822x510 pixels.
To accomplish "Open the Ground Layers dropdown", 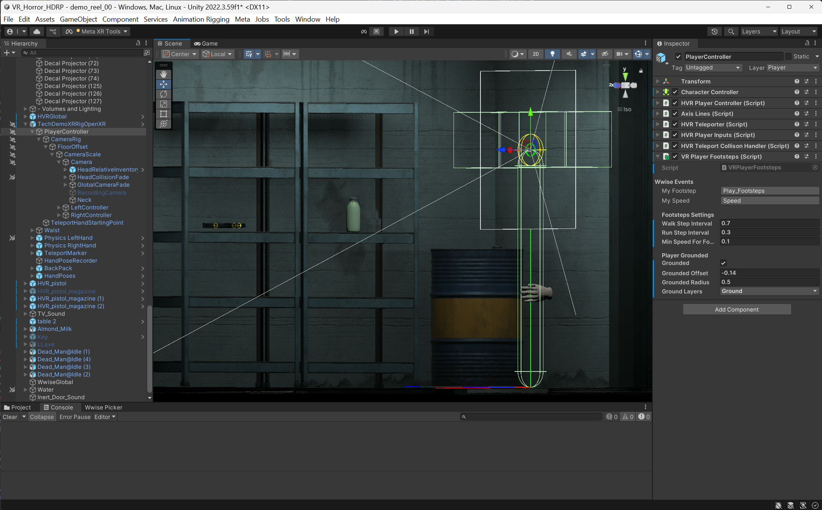I will coord(769,291).
